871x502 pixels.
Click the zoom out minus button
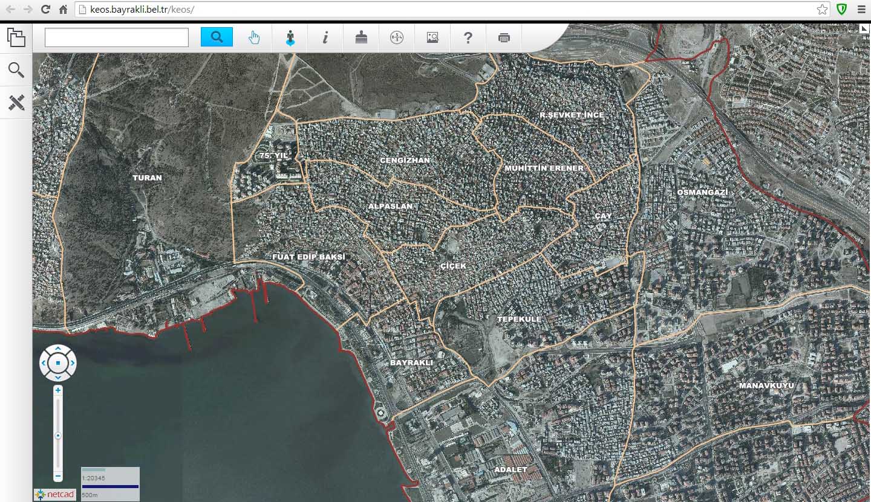point(58,477)
